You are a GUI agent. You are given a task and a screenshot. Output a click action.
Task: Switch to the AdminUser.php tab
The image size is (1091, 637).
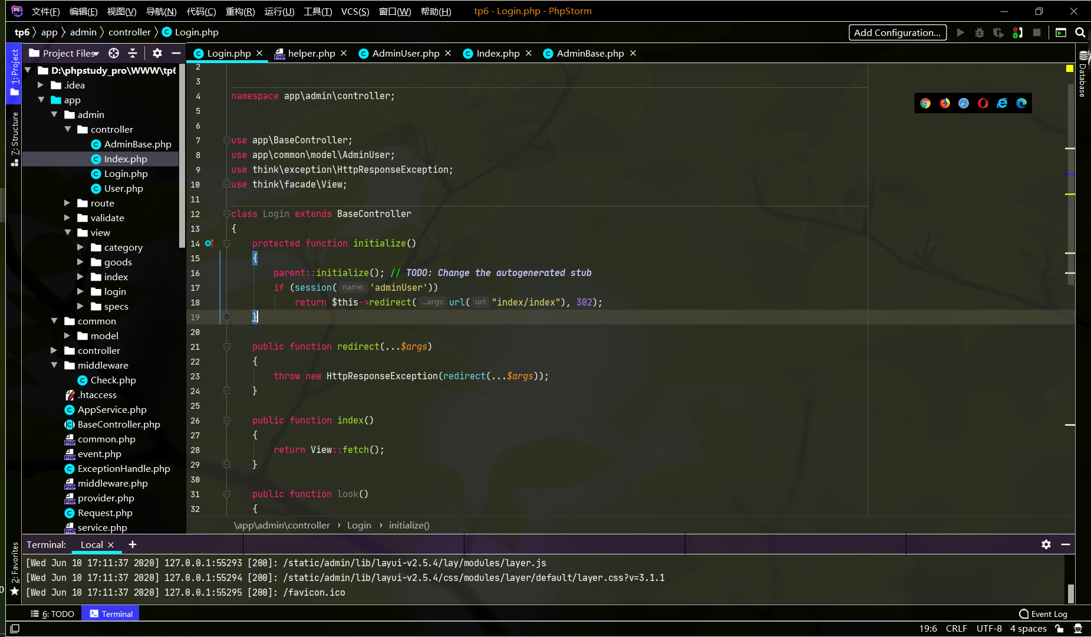pyautogui.click(x=406, y=53)
